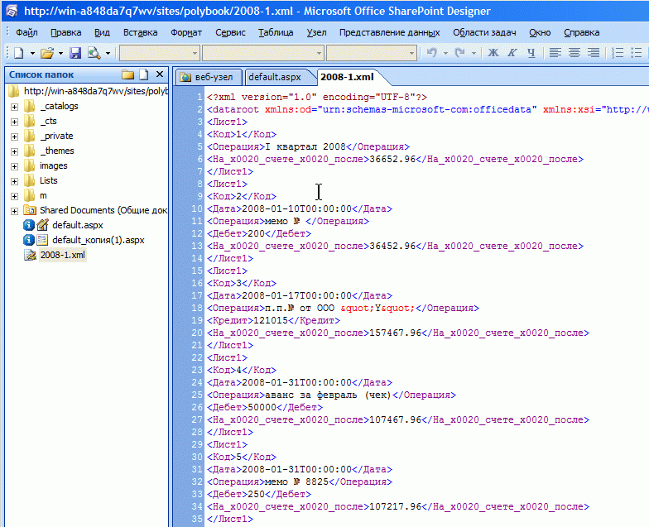Click info icon beside default_копия(1).aspx

[x=28, y=240]
